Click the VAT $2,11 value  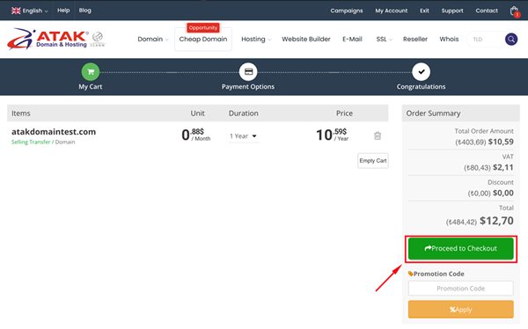[x=503, y=167]
